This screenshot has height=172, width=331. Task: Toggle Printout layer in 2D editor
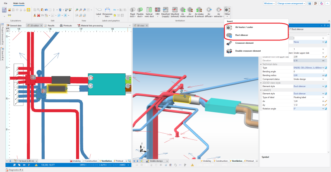point(118,161)
